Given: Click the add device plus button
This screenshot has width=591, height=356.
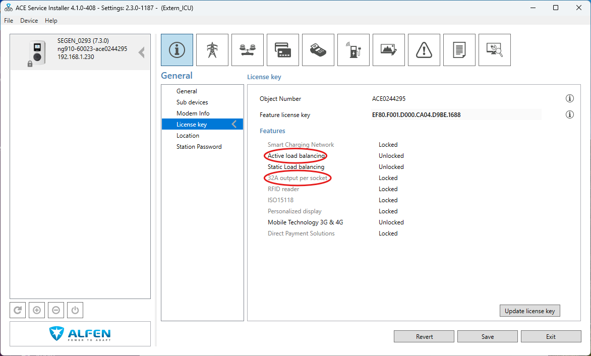Looking at the screenshot, I should coord(37,310).
